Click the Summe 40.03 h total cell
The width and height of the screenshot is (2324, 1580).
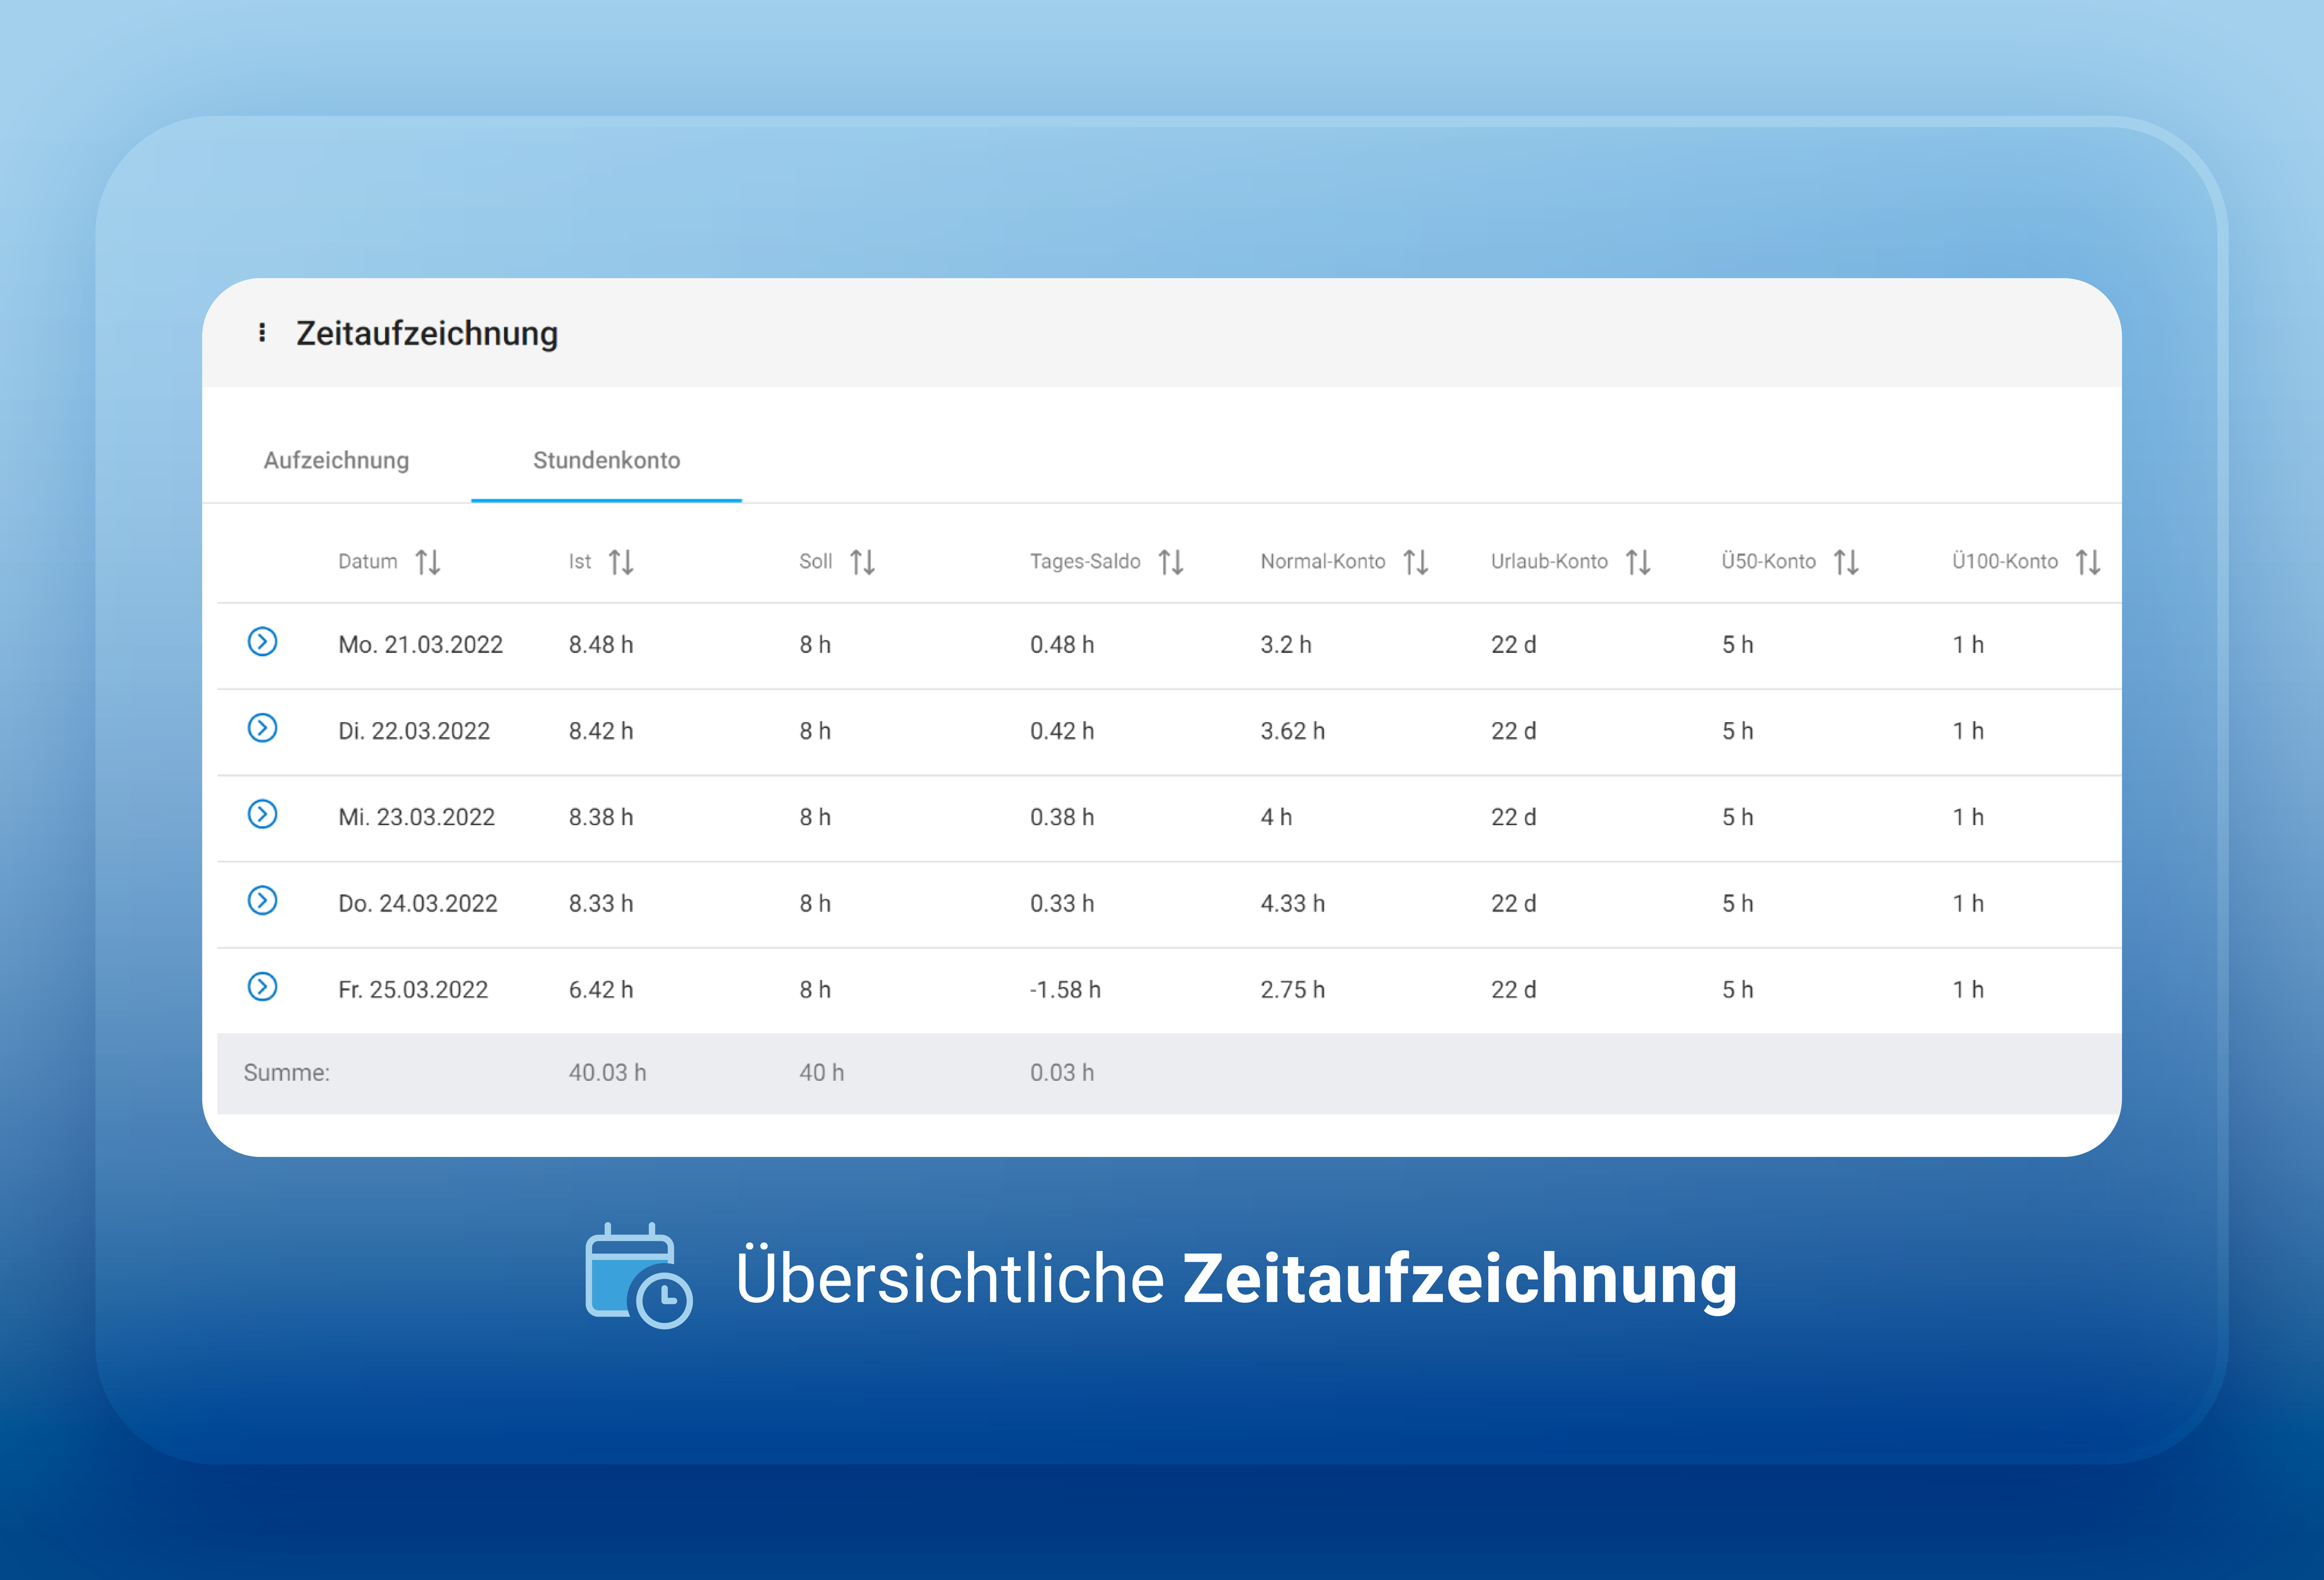pyautogui.click(x=607, y=1073)
